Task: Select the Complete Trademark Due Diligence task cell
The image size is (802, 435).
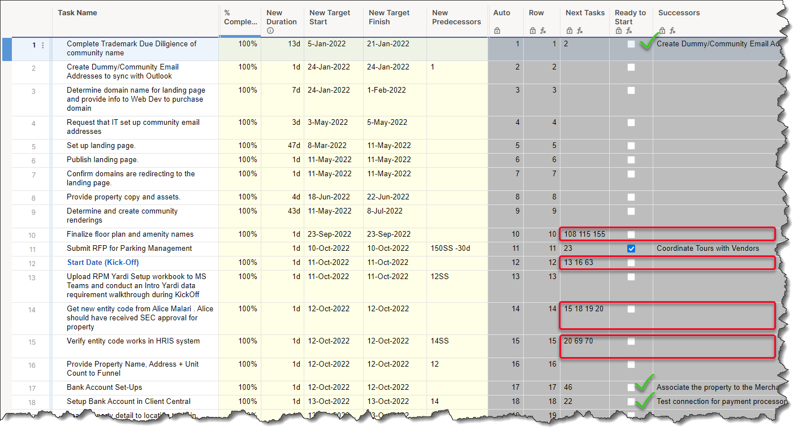Action: [x=135, y=49]
